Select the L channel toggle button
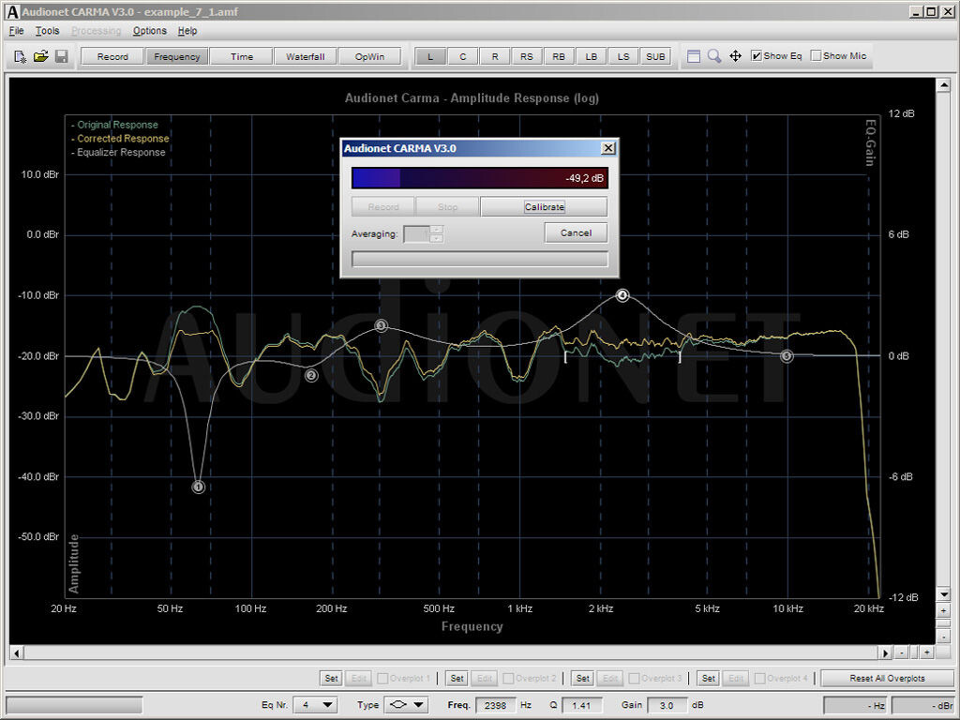960x720 pixels. tap(430, 56)
